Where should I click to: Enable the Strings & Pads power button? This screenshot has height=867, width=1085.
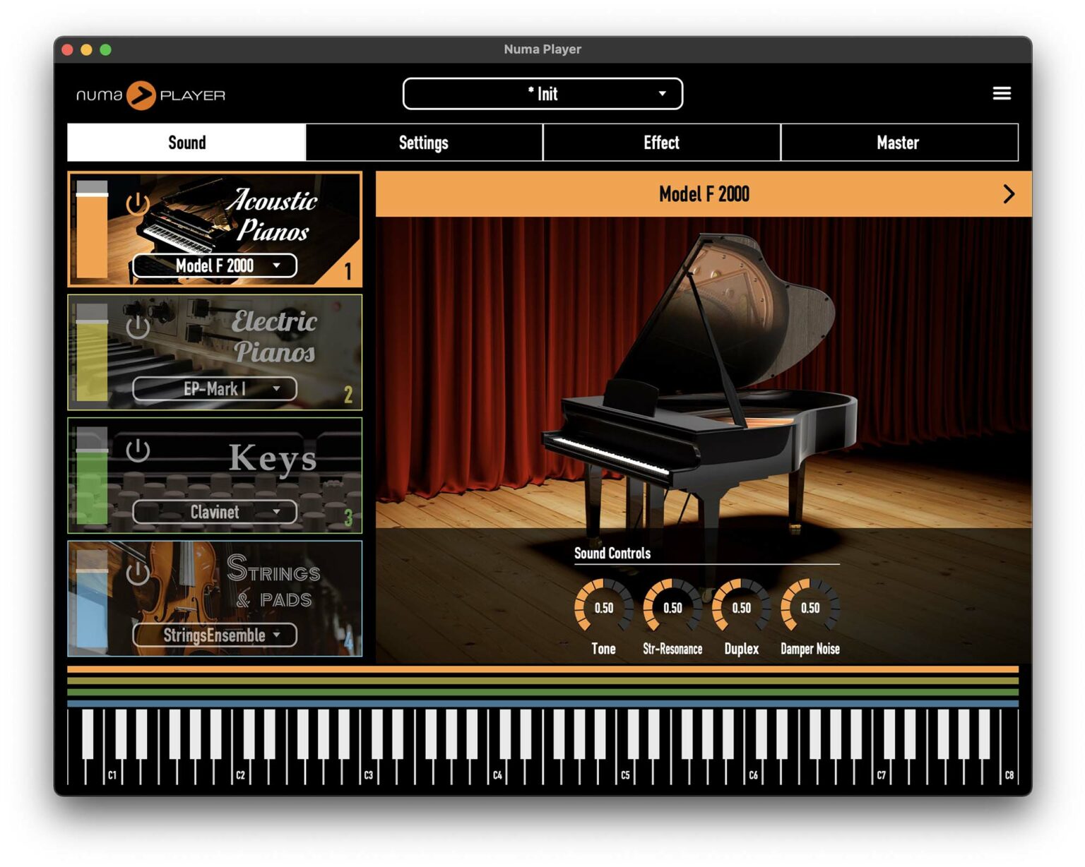pyautogui.click(x=137, y=573)
